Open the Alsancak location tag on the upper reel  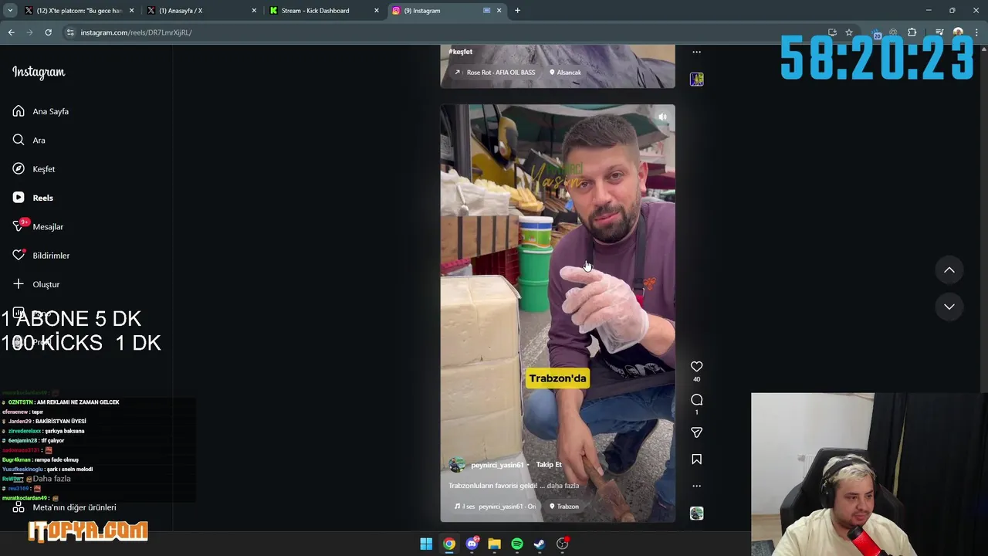coord(565,73)
